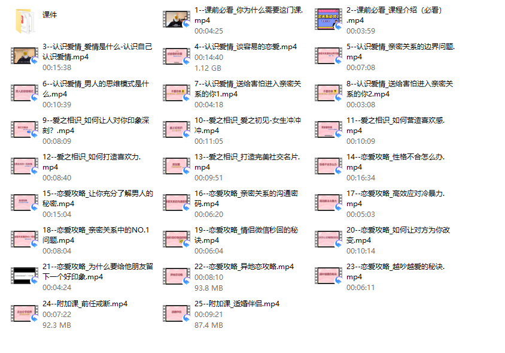Click file name 6--认识爱情_男人的思维模式

click(x=96, y=89)
